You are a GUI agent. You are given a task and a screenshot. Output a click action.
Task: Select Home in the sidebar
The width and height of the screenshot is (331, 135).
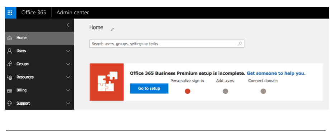40,38
